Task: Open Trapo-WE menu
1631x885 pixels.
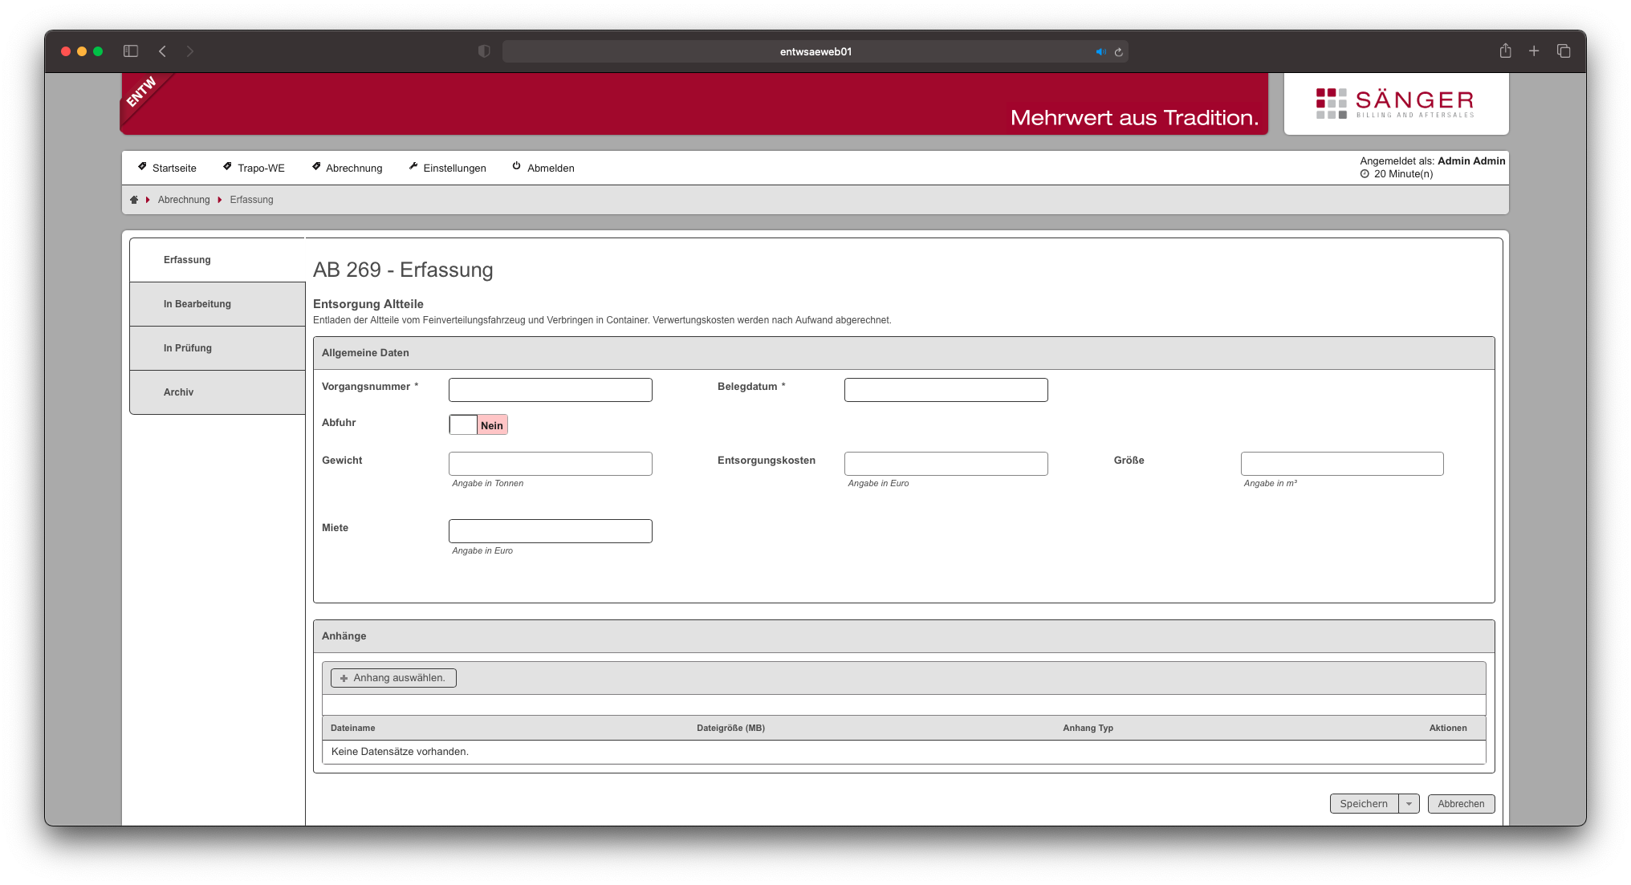Action: 254,168
